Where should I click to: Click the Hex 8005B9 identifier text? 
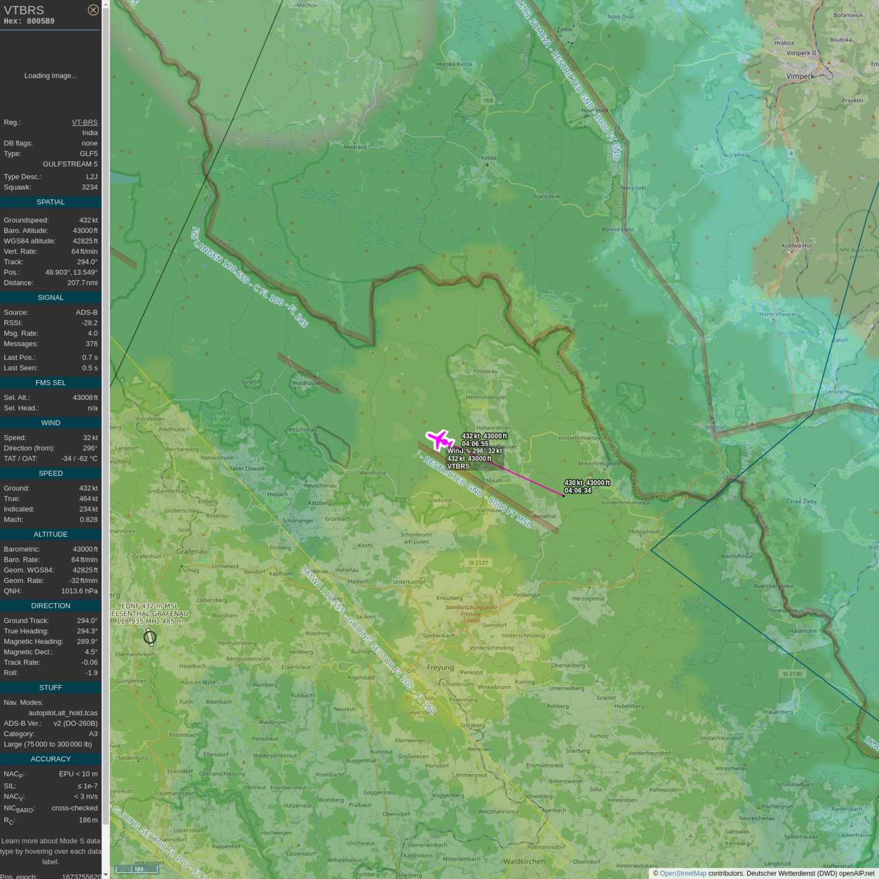(x=29, y=21)
